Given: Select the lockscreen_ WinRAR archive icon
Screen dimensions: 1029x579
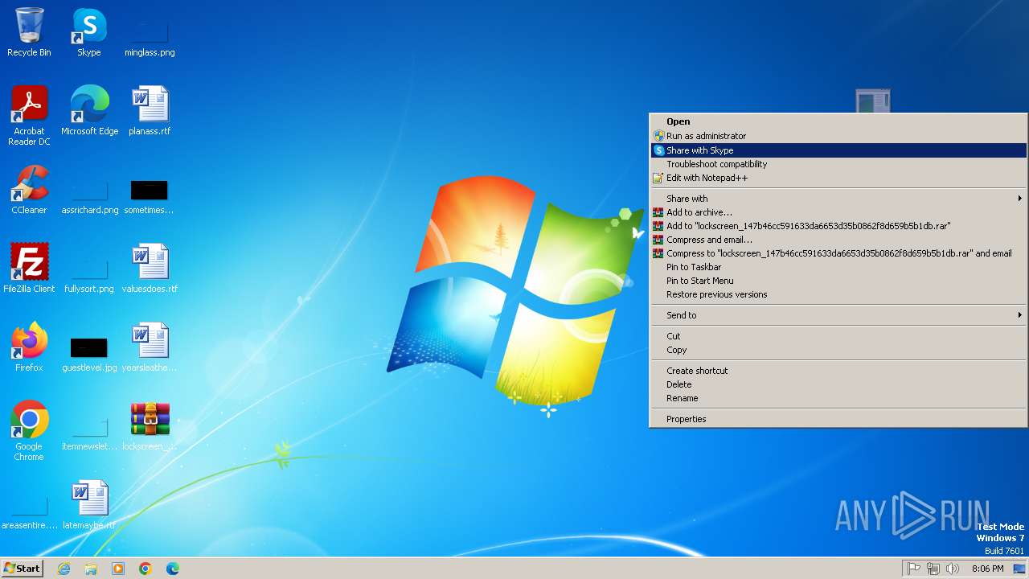Looking at the screenshot, I should click(x=150, y=425).
